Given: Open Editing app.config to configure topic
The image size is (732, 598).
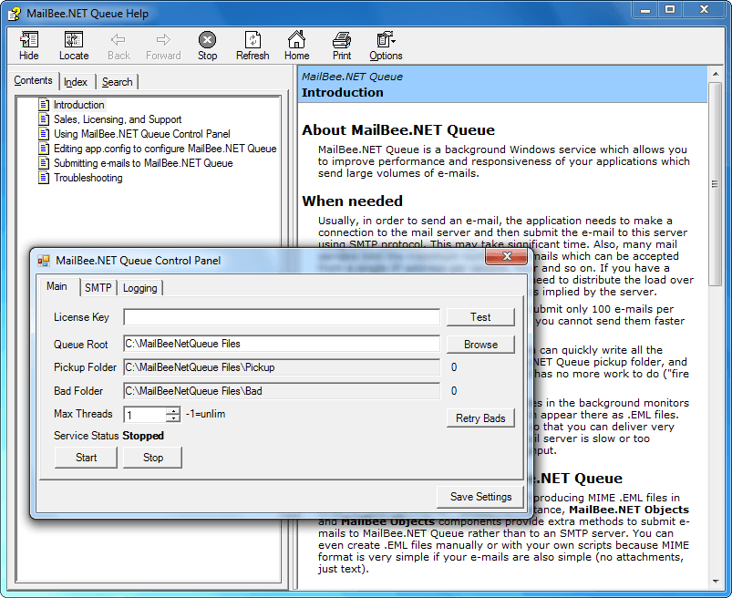Looking at the screenshot, I should point(165,149).
